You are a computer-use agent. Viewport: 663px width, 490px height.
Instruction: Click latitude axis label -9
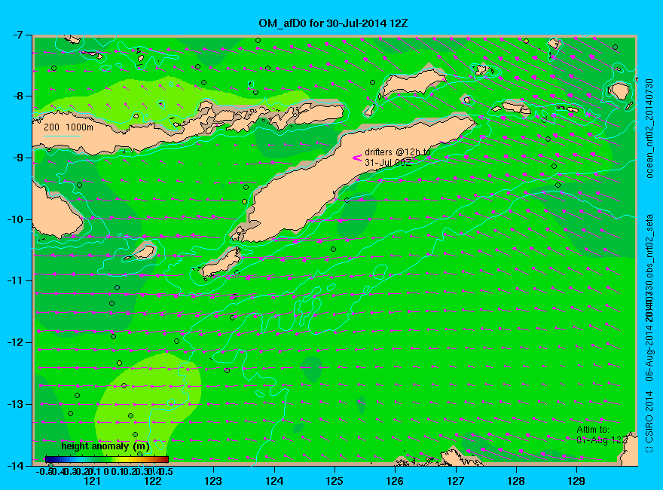(17, 158)
